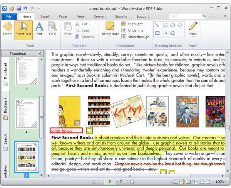Go to the next page
This screenshot has width=231, height=188.
tap(126, 182)
